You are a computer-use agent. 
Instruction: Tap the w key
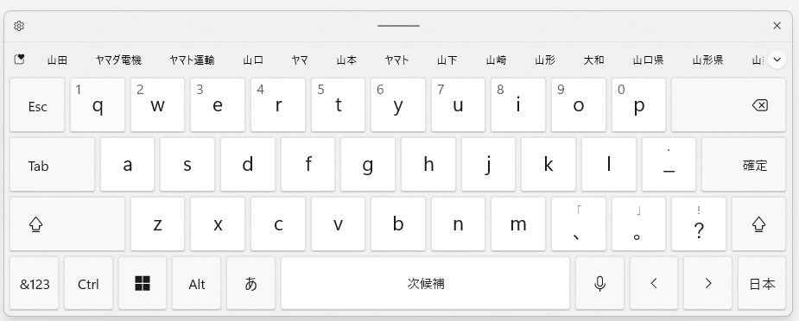tap(157, 104)
